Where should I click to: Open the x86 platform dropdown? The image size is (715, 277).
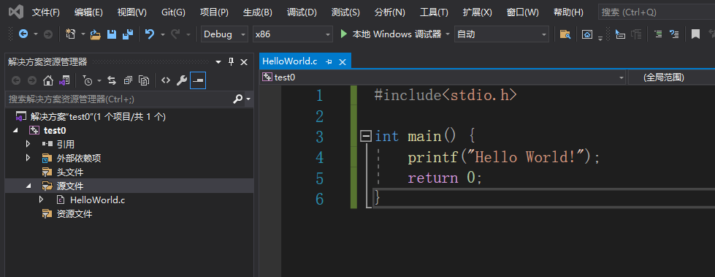[x=293, y=34]
